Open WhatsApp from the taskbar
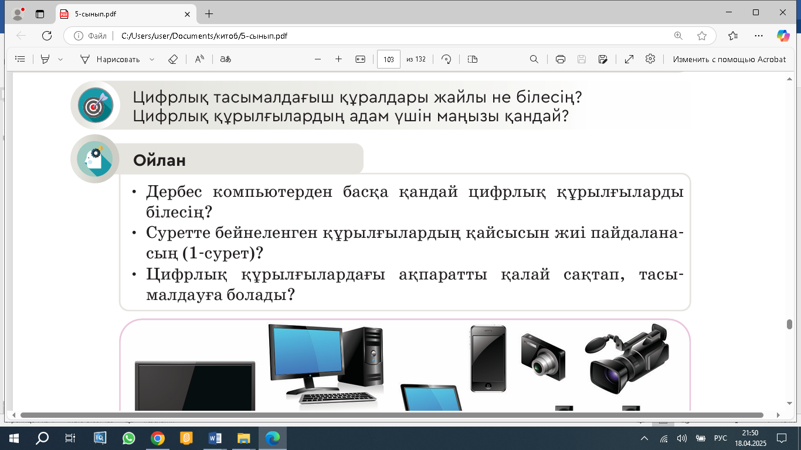This screenshot has height=450, width=801. (x=128, y=438)
